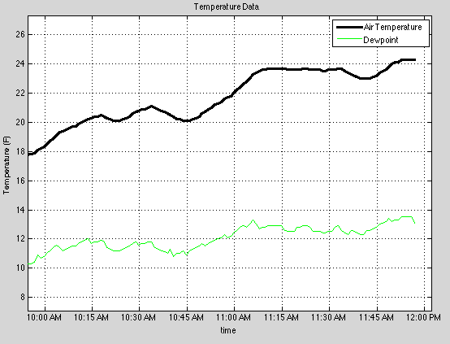Click the 12:00 PM x-axis tick label
The image size is (450, 344).
click(423, 317)
